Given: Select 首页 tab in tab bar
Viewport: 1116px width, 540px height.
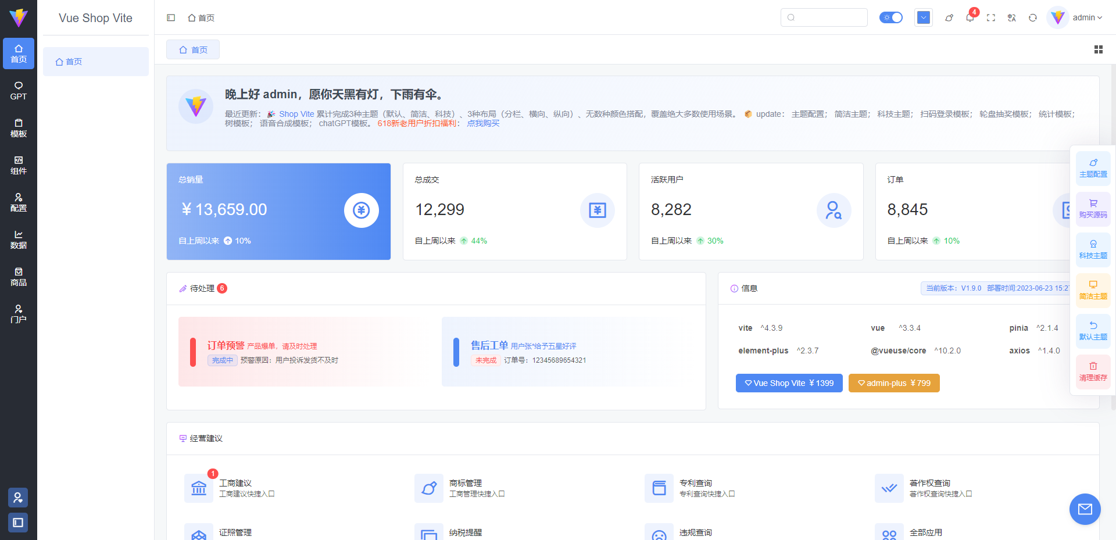Looking at the screenshot, I should [x=193, y=49].
